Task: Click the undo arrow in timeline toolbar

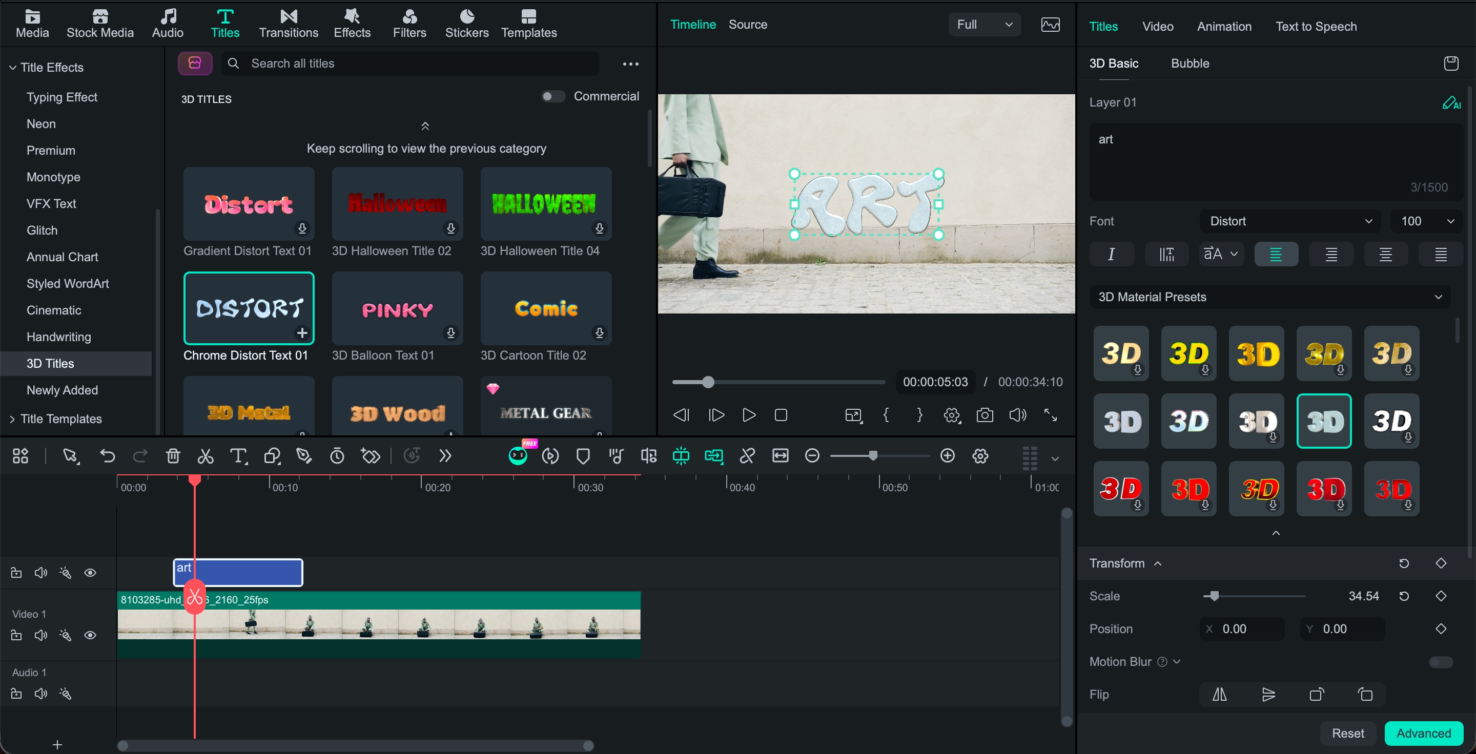Action: click(x=107, y=456)
